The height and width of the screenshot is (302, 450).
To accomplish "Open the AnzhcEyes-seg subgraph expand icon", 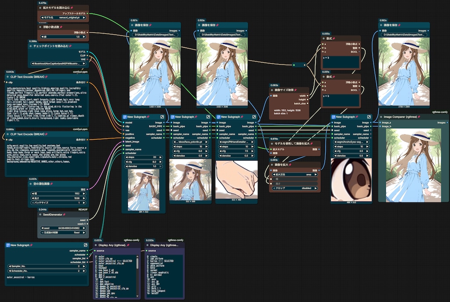I will [369, 117].
